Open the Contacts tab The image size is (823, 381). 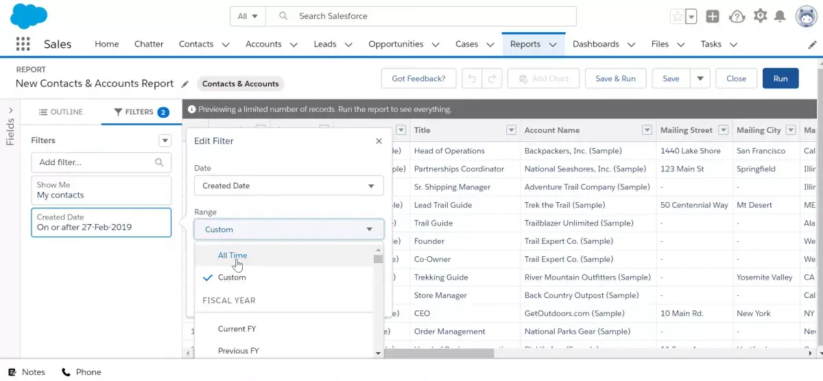pyautogui.click(x=196, y=44)
